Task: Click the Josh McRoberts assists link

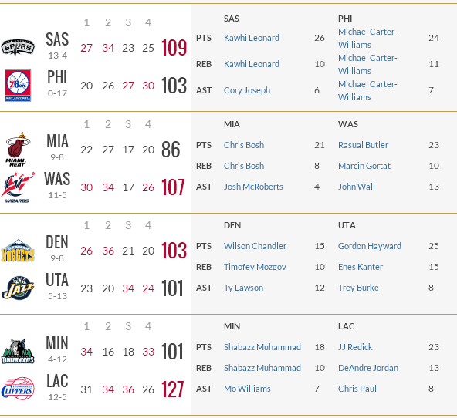Action: pos(253,187)
